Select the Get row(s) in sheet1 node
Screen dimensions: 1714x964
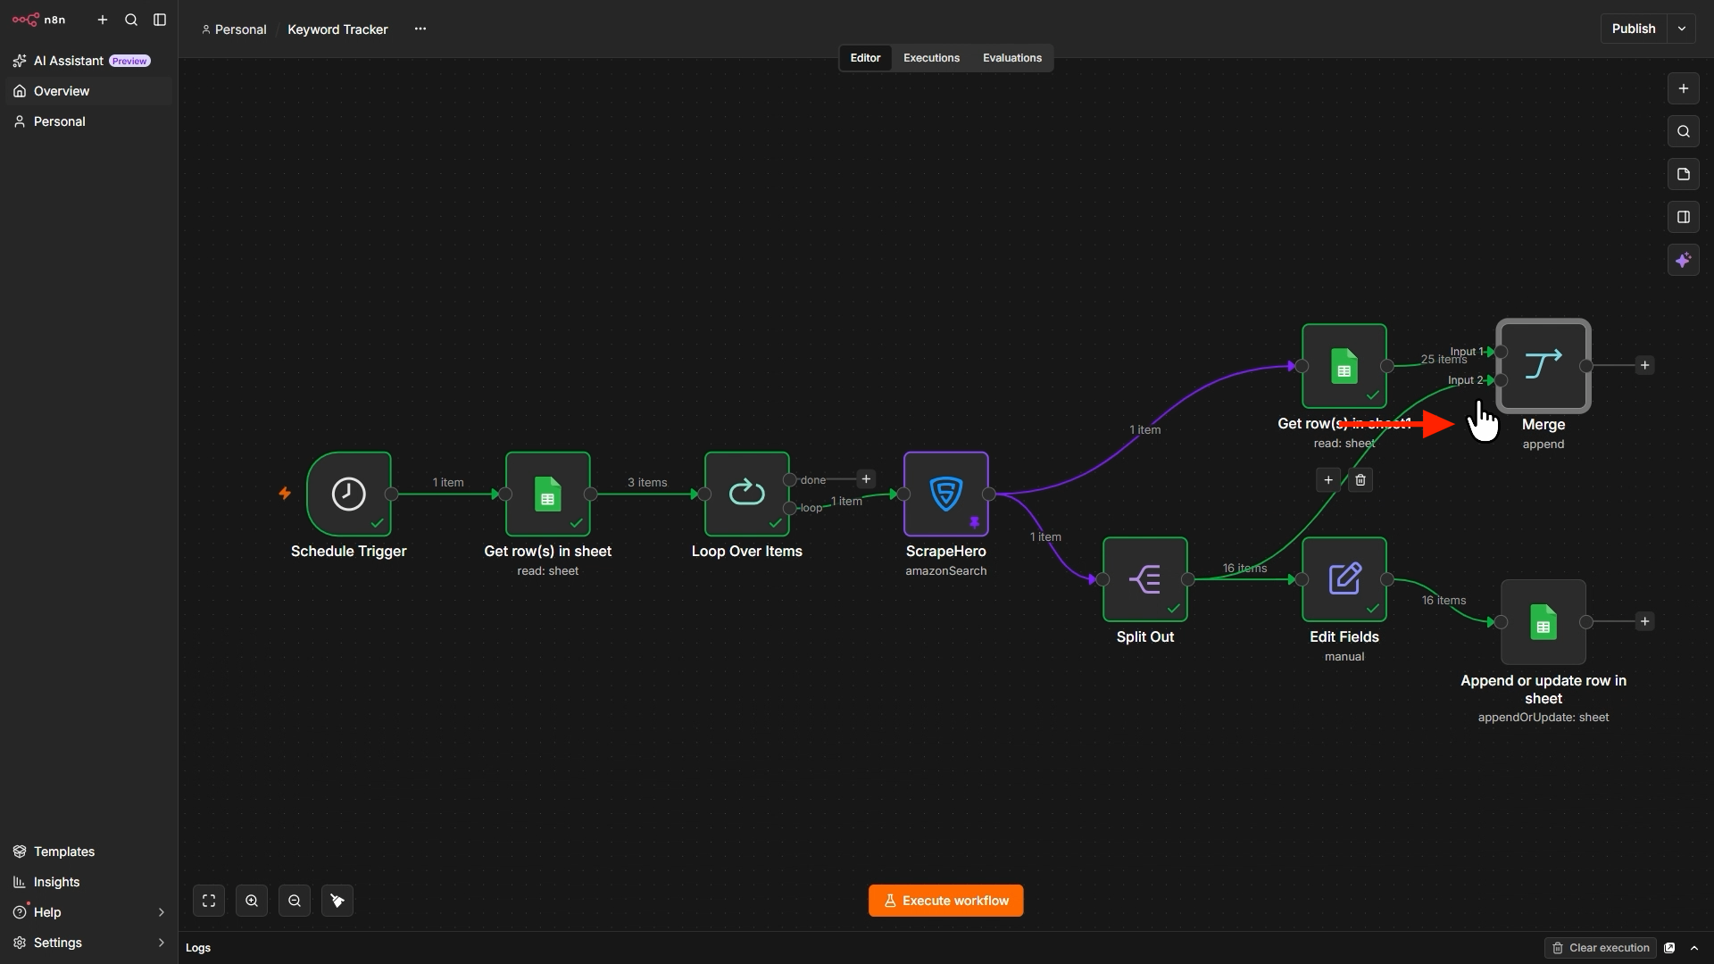[1344, 366]
